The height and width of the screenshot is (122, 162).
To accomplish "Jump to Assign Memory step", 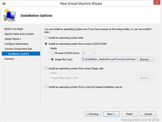I will (13, 39).
